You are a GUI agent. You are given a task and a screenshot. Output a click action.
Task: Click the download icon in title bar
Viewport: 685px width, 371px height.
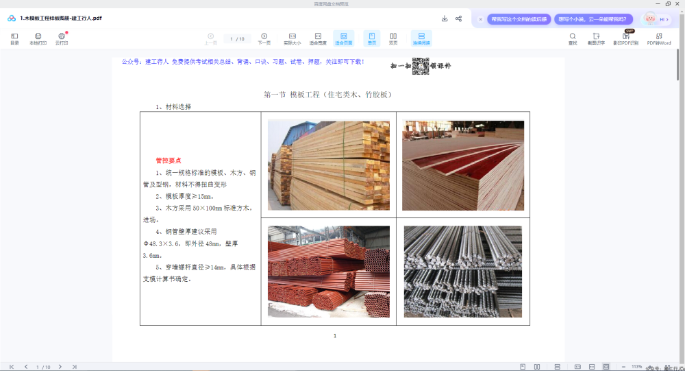(x=445, y=19)
